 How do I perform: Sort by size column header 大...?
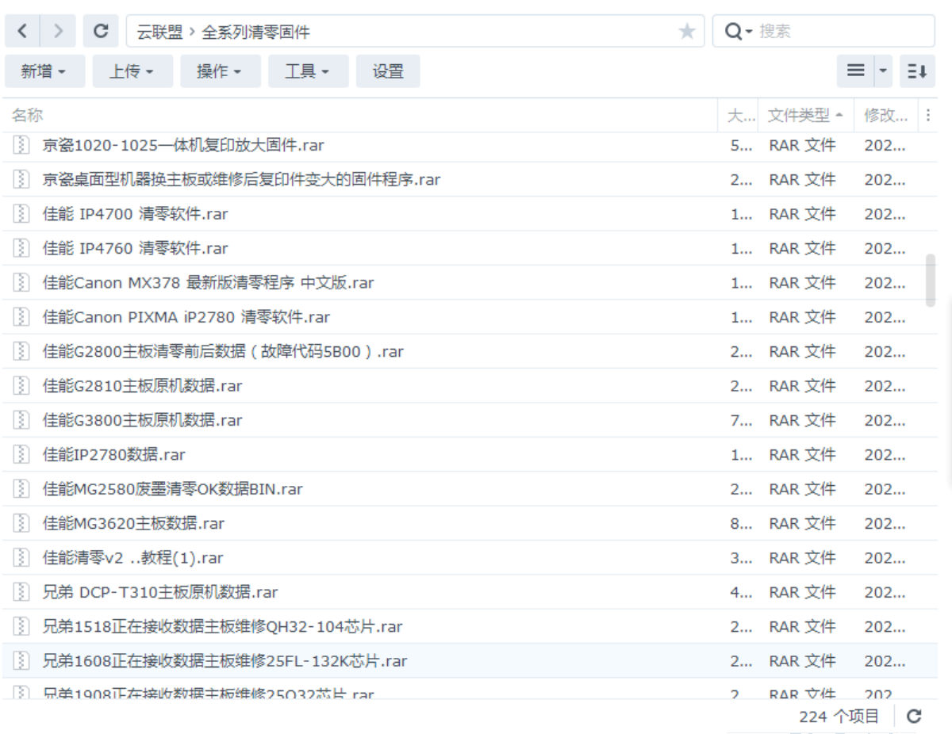(739, 116)
